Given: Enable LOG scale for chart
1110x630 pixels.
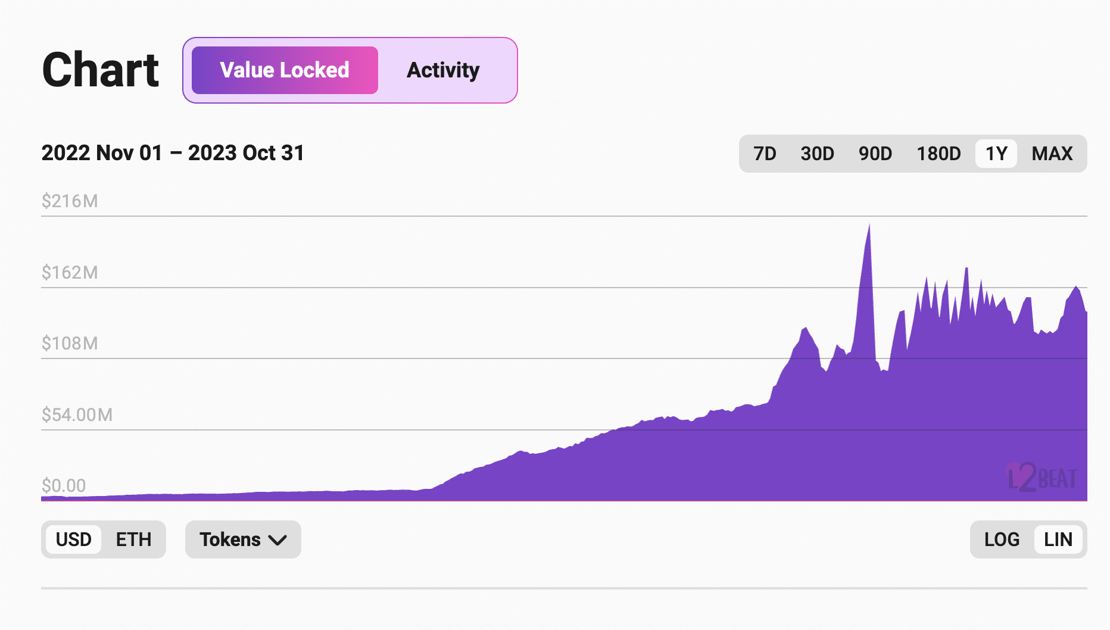Looking at the screenshot, I should pos(1002,539).
